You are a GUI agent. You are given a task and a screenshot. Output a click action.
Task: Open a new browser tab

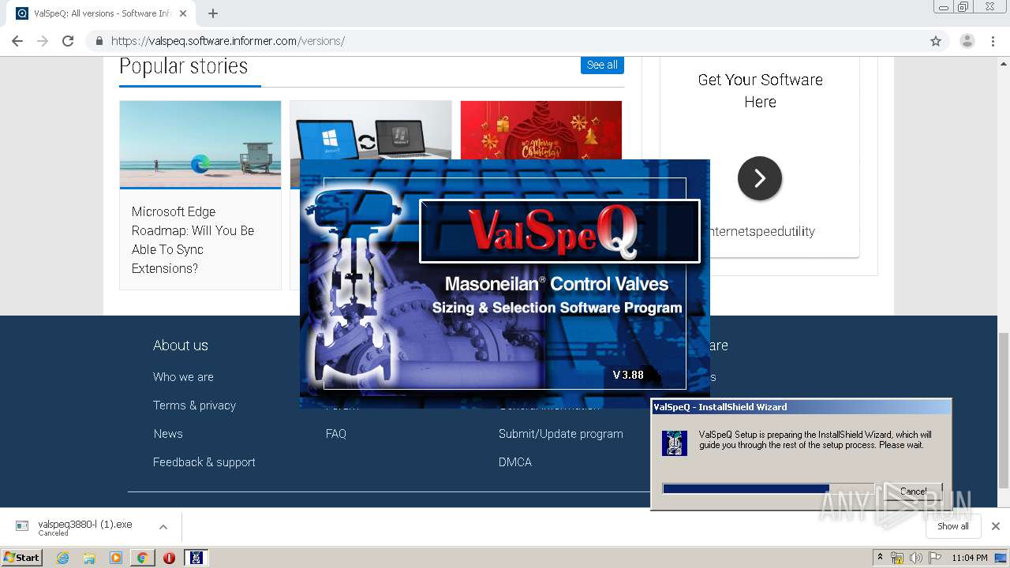[213, 13]
